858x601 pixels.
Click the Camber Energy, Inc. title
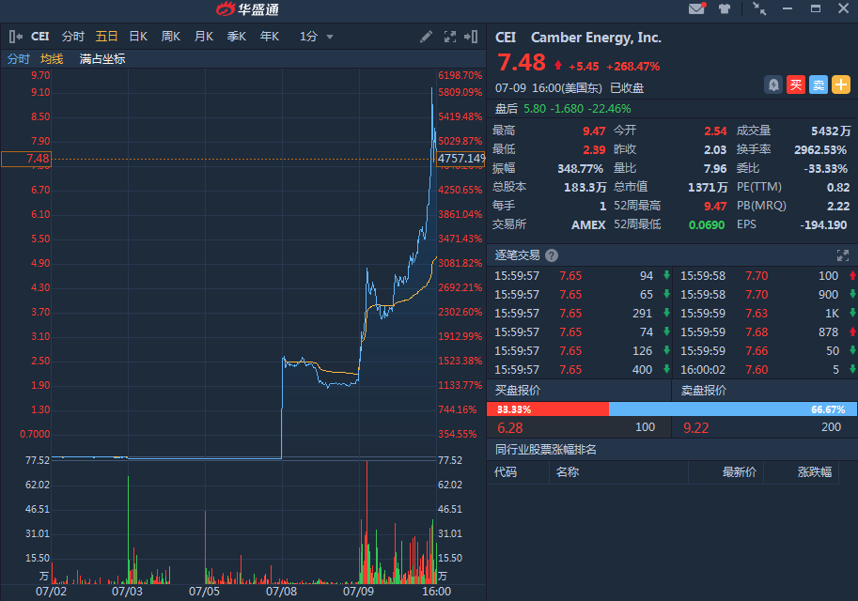(x=596, y=38)
